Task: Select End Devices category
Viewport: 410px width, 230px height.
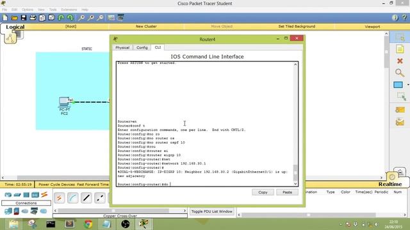Action: coord(8,211)
